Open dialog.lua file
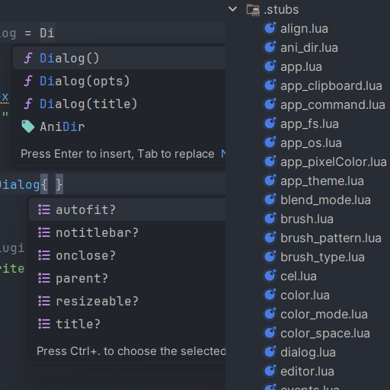The image size is (390, 390). (308, 353)
